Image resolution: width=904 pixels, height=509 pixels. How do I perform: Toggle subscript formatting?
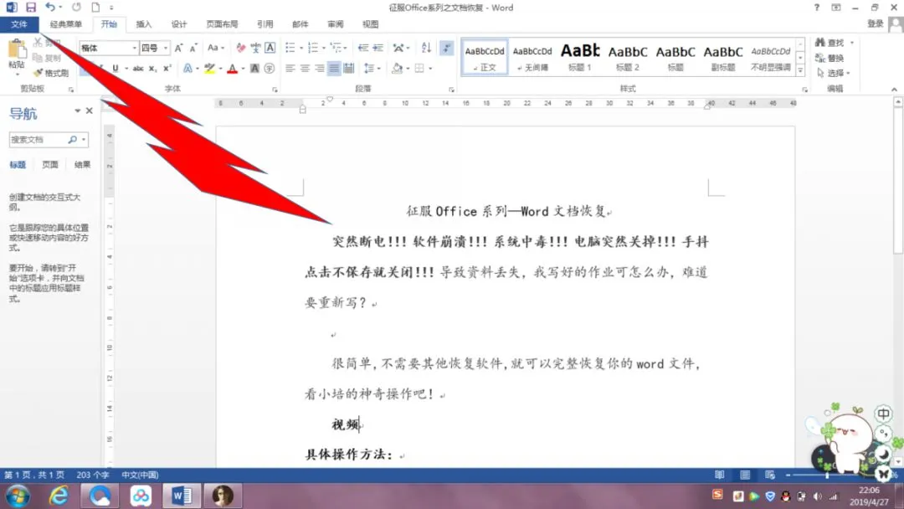[x=152, y=69]
